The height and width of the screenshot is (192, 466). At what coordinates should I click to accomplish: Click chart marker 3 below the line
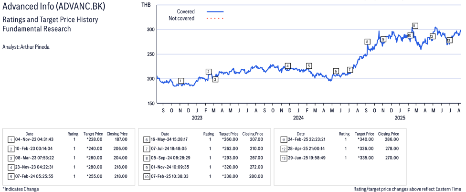point(215,79)
